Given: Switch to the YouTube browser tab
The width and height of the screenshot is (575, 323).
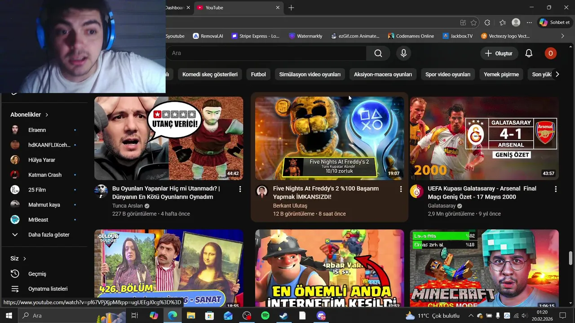Looking at the screenshot, I should point(238,8).
